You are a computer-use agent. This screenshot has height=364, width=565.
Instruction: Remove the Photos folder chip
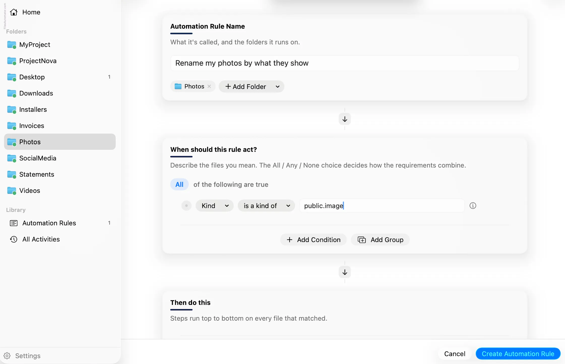[x=209, y=86]
